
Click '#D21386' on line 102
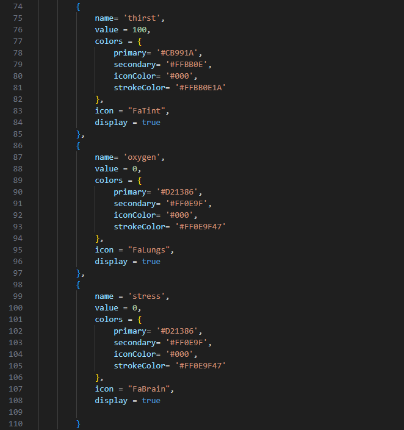pyautogui.click(x=177, y=331)
